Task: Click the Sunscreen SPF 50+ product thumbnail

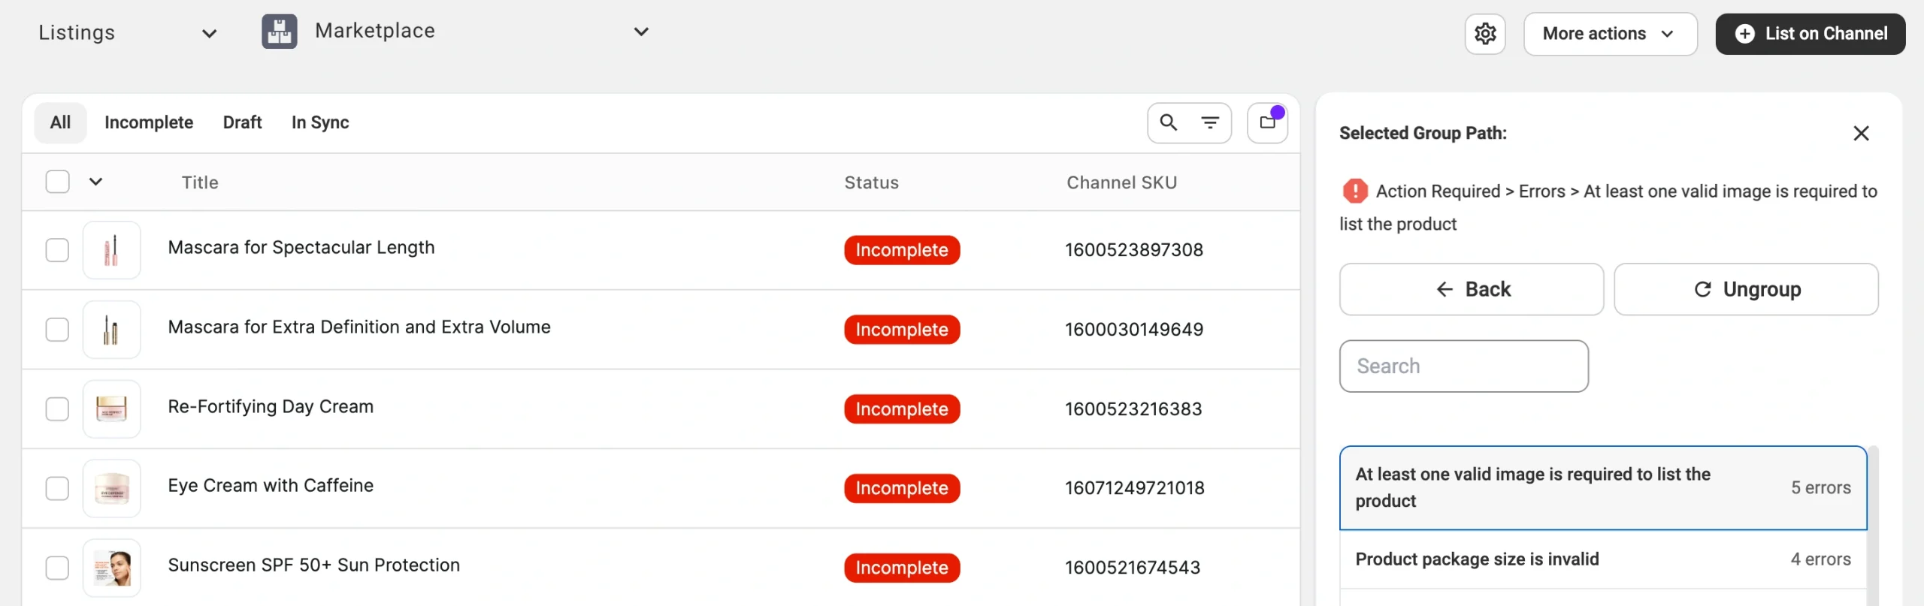Action: pos(112,568)
